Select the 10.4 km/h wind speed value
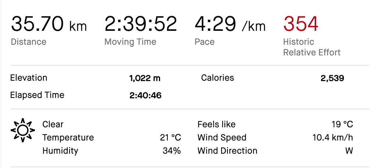Screen dimensions: 376x168 tap(332, 138)
